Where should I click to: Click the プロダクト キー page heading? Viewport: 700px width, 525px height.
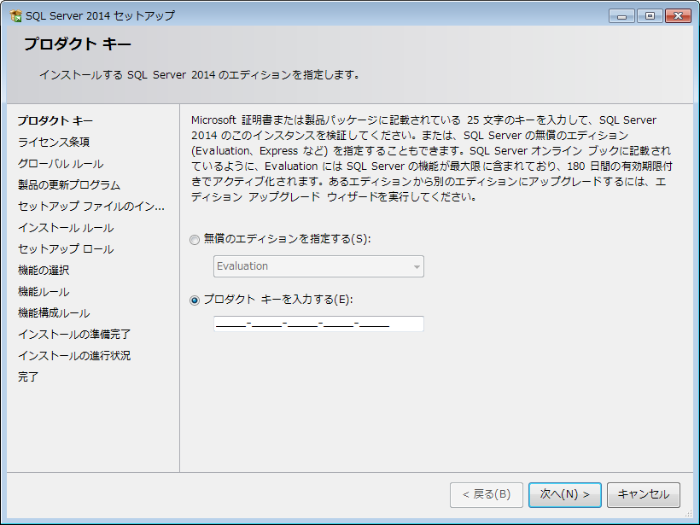point(78,44)
